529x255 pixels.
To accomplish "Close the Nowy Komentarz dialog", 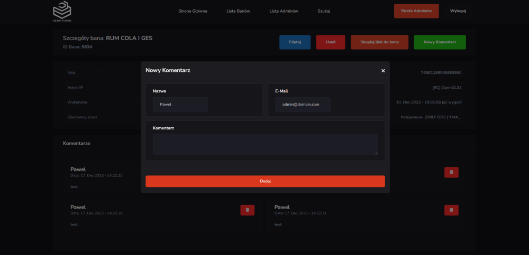I will click(383, 71).
